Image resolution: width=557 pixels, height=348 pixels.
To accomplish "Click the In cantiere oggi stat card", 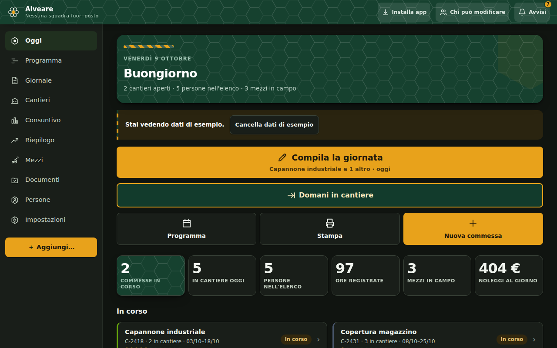I will 222,275.
